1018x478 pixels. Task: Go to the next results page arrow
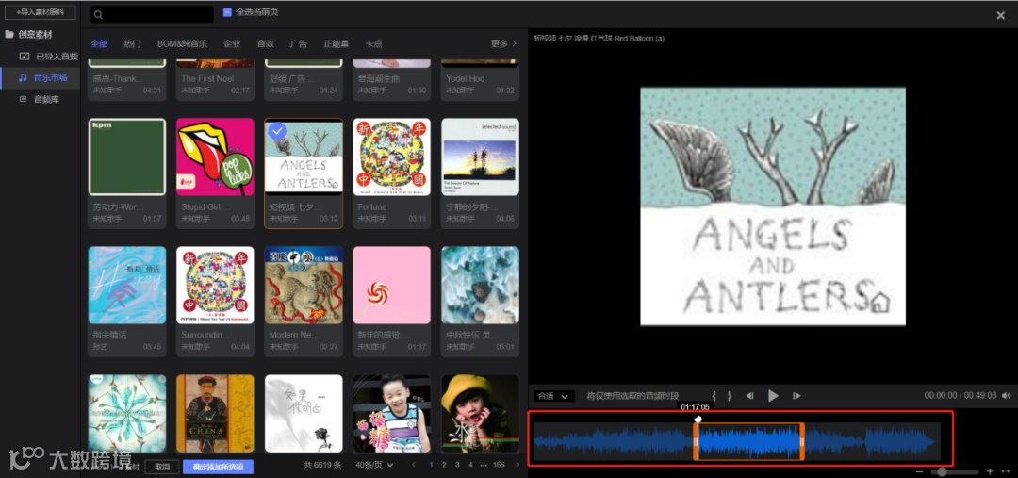point(517,465)
